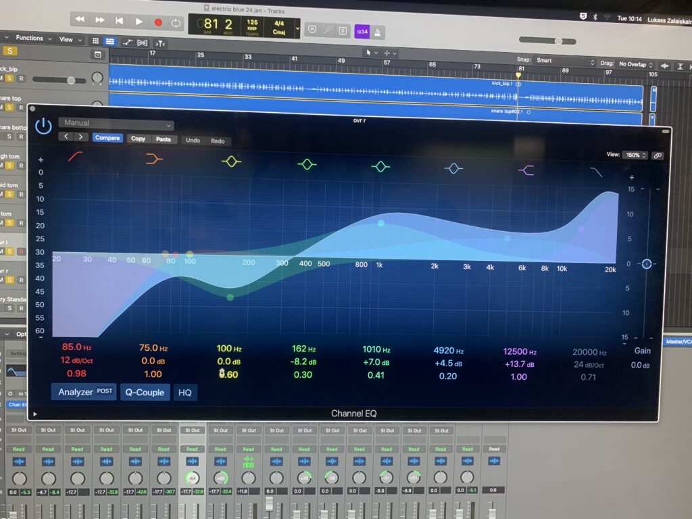Click the grid view icon beside View menu
The height and width of the screenshot is (519, 692).
click(x=95, y=41)
